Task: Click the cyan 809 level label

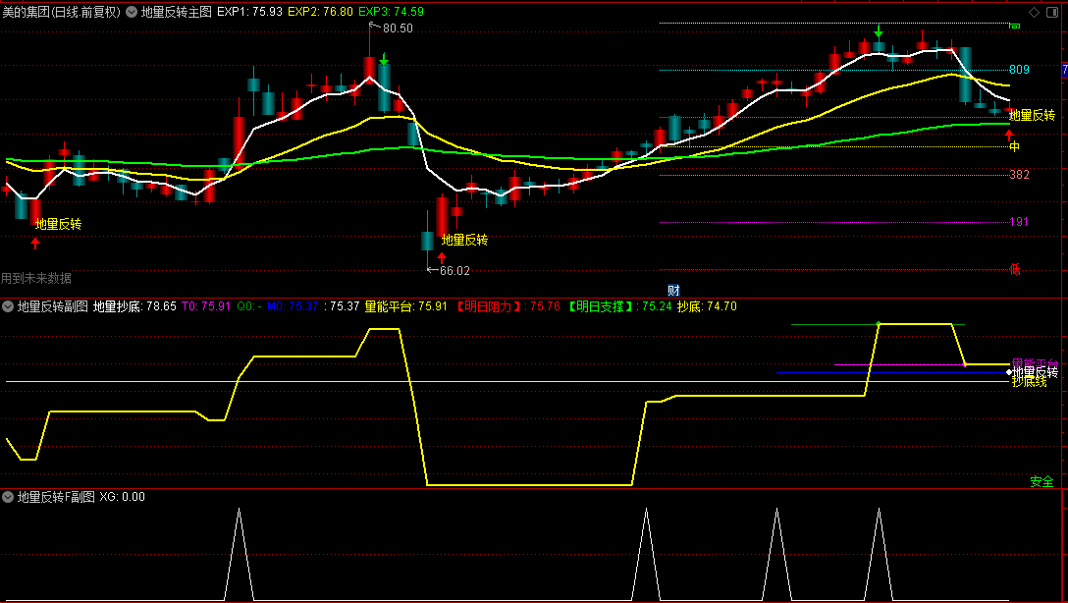Action: 1019,70
